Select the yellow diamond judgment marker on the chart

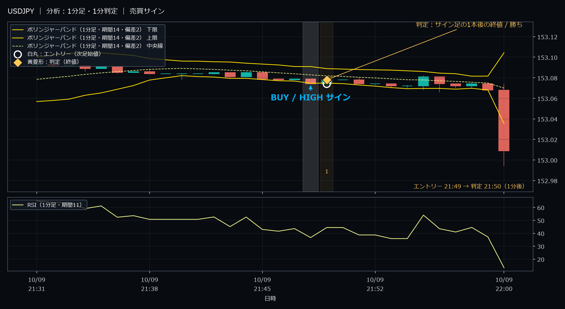click(327, 80)
